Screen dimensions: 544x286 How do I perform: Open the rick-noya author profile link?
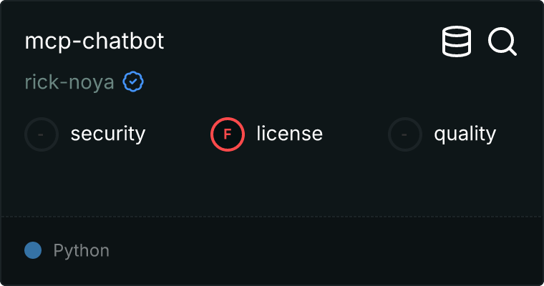click(x=69, y=82)
